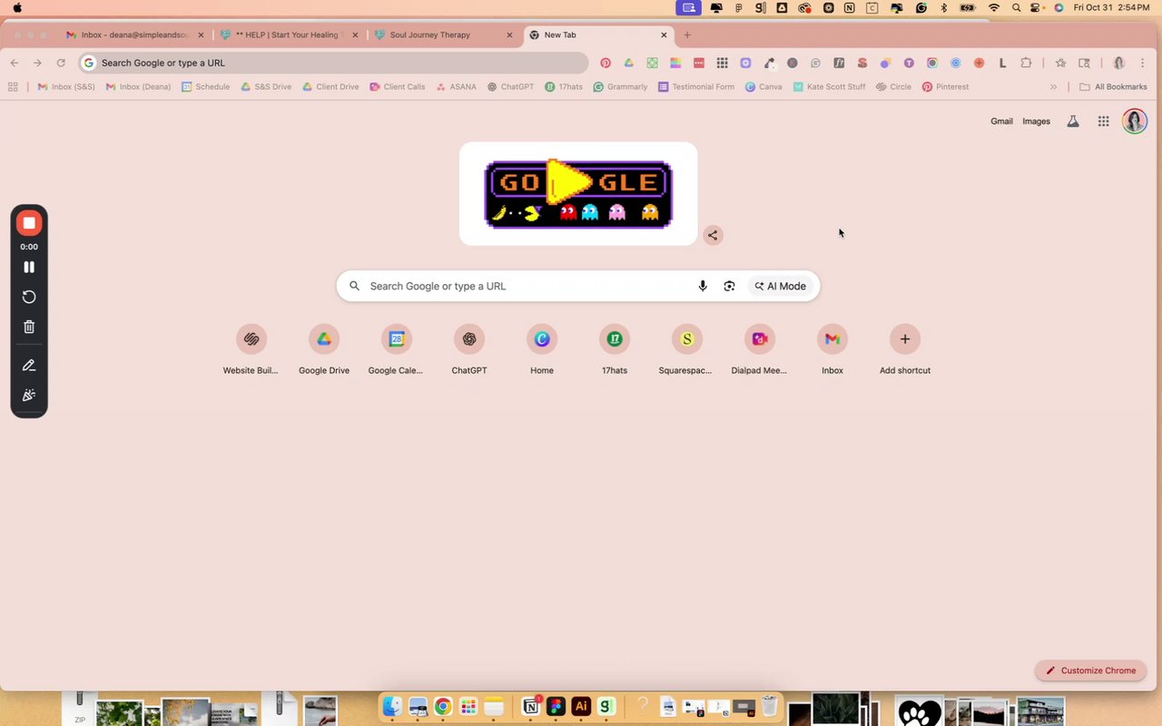Open the Canva bookmark
Image resolution: width=1162 pixels, height=726 pixels.
click(763, 87)
